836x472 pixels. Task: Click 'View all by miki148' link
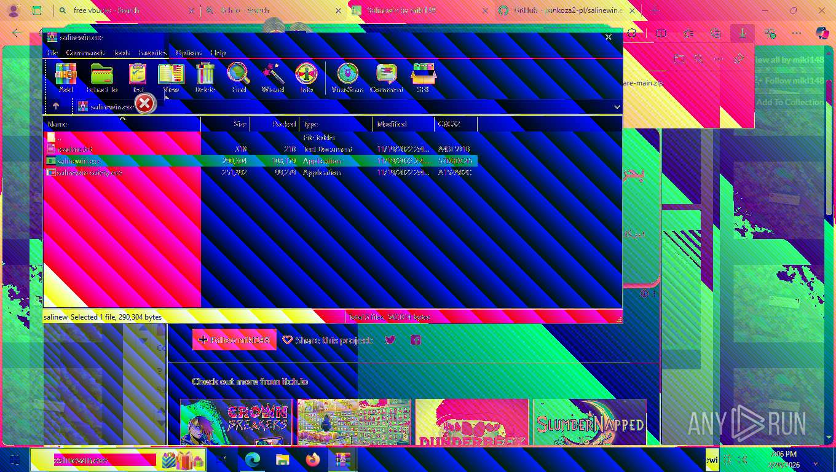click(x=789, y=60)
